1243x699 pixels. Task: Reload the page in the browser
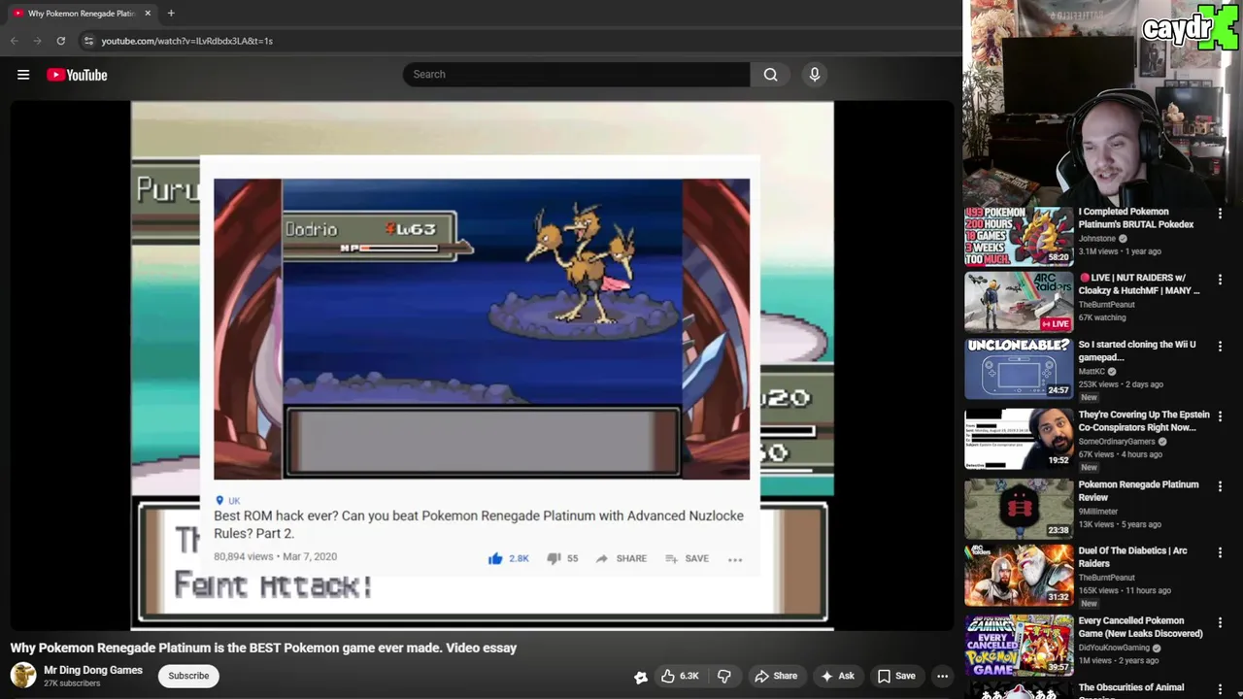pyautogui.click(x=60, y=41)
